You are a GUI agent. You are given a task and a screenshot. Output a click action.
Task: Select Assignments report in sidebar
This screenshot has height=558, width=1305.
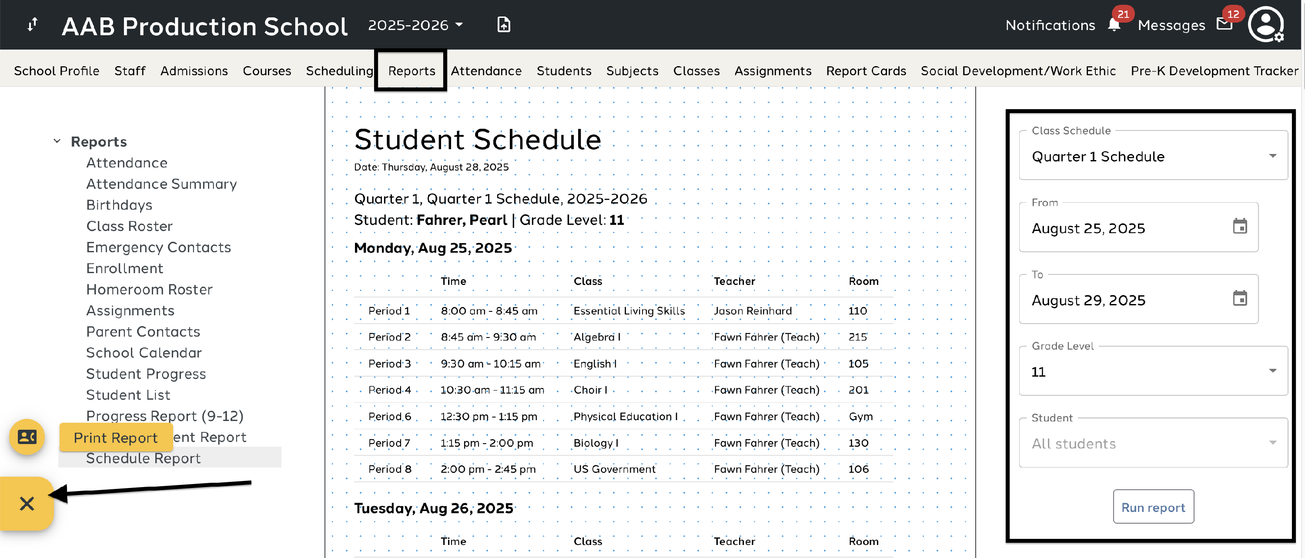point(130,311)
